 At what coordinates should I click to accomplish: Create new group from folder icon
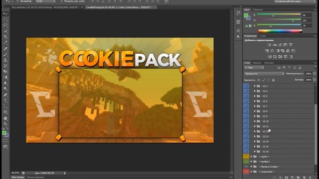(298, 178)
